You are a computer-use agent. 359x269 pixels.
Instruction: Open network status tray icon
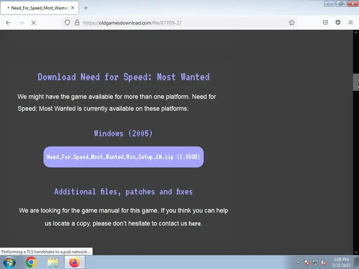pyautogui.click(x=315, y=263)
